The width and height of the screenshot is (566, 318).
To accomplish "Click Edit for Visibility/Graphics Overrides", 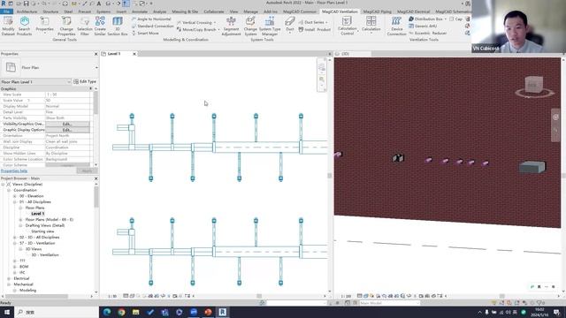I will 67,124.
